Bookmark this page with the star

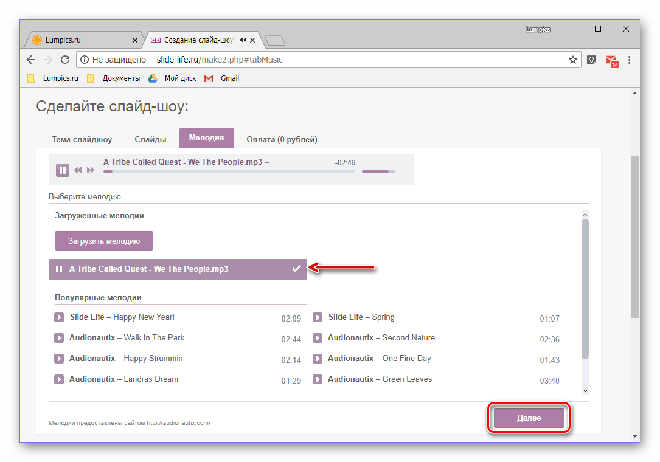(x=572, y=60)
